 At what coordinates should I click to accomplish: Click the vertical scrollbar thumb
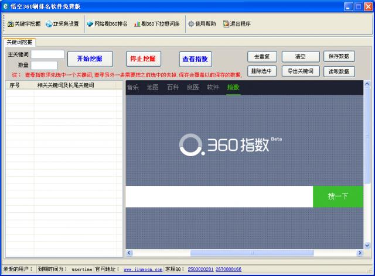coord(367,136)
